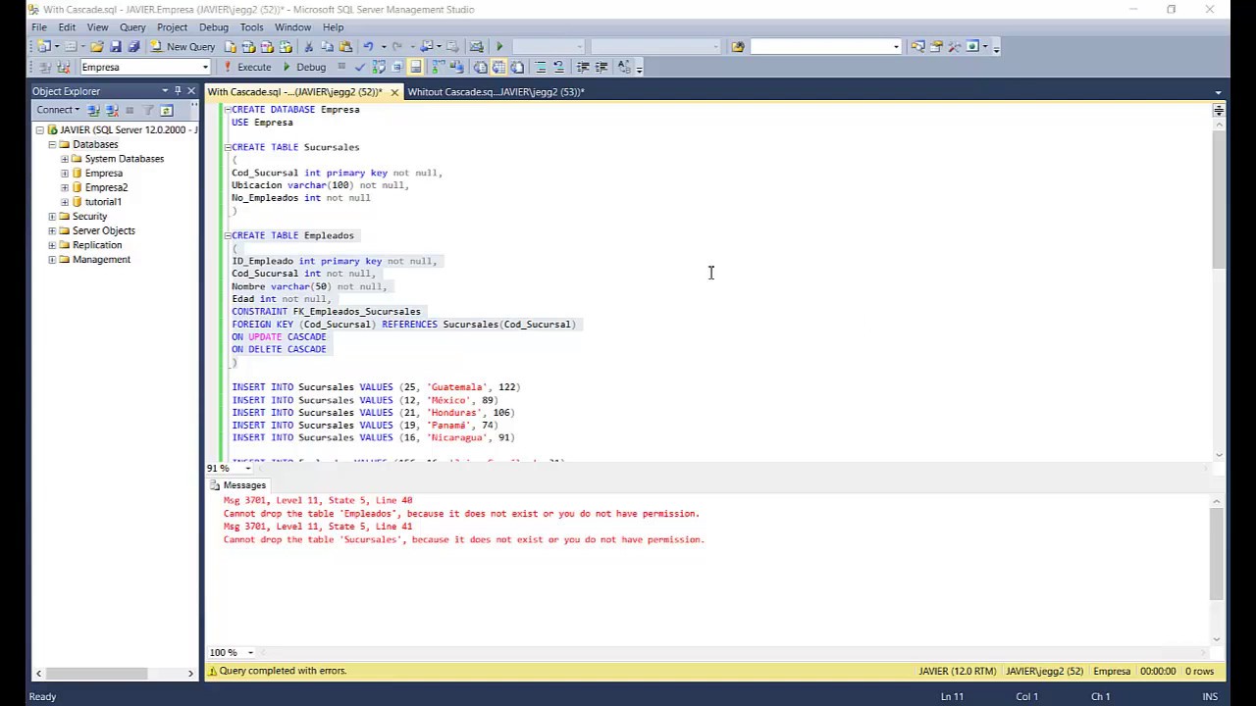Expand the Empresa2 database node
1256x706 pixels.
tap(65, 187)
